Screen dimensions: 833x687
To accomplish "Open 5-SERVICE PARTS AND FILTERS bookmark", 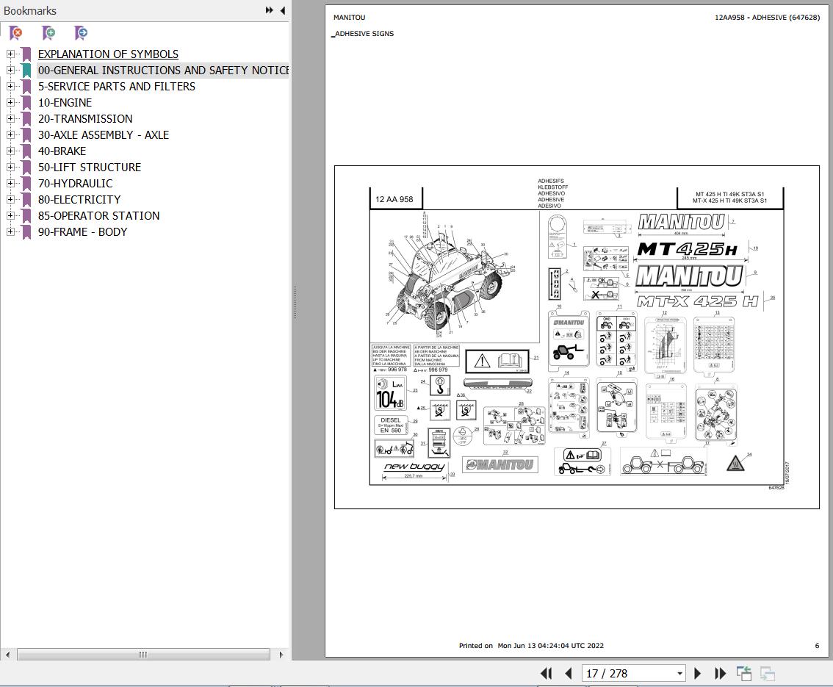I will pyautogui.click(x=116, y=87).
